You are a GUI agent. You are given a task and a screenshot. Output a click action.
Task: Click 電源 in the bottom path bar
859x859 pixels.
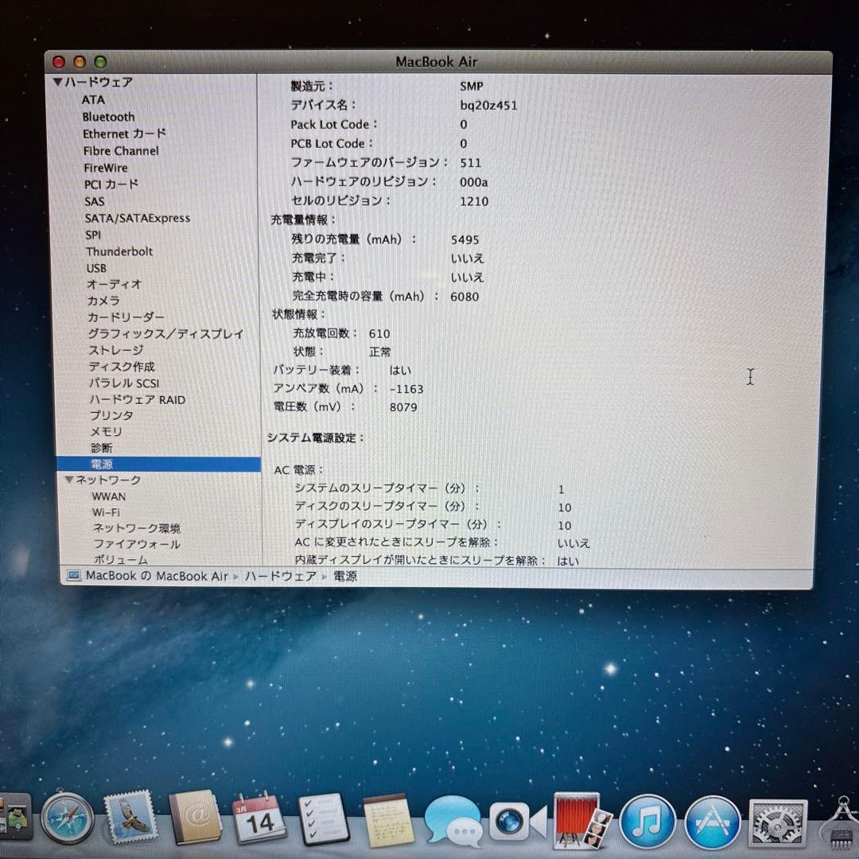[x=345, y=577]
